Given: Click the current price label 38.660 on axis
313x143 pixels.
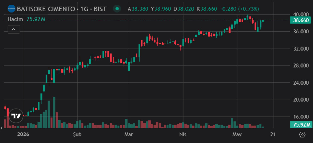Looking at the screenshot, I should pos(301,20).
